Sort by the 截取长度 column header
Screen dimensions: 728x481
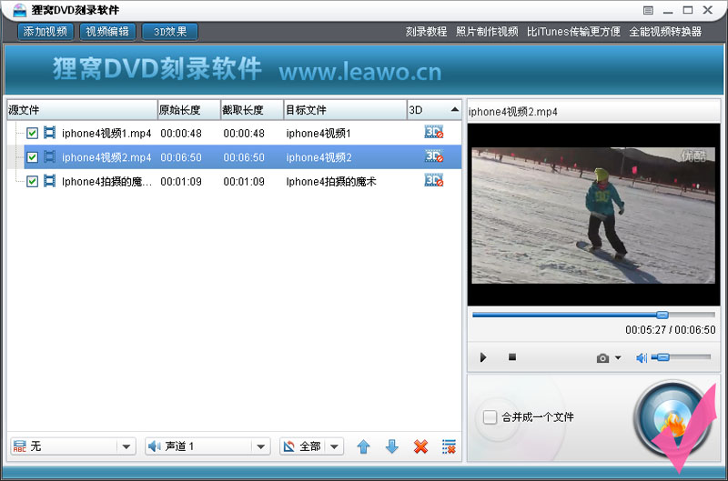point(252,110)
